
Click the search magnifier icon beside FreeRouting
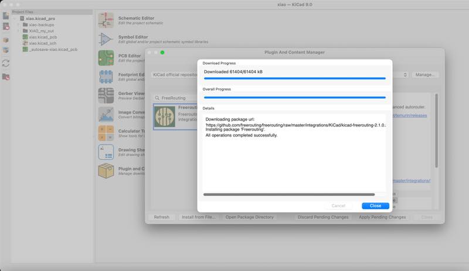pos(157,98)
